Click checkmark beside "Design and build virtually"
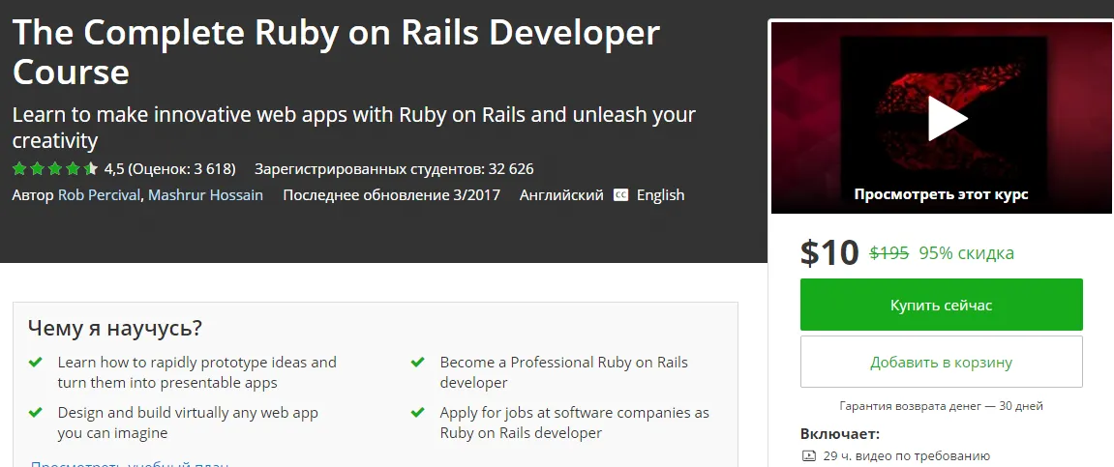The width and height of the screenshot is (1114, 467). pos(36,413)
